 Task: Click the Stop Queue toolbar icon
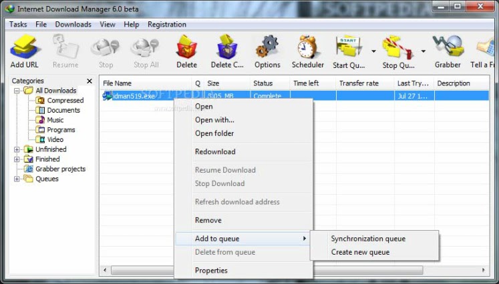(398, 47)
